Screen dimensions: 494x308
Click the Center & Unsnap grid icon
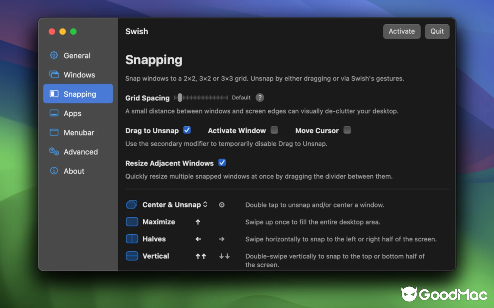132,204
